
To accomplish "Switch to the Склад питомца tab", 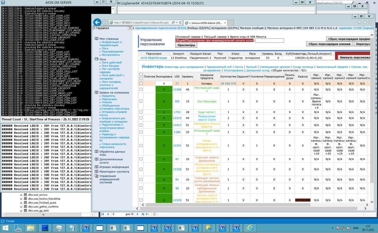I will pos(303,67).
